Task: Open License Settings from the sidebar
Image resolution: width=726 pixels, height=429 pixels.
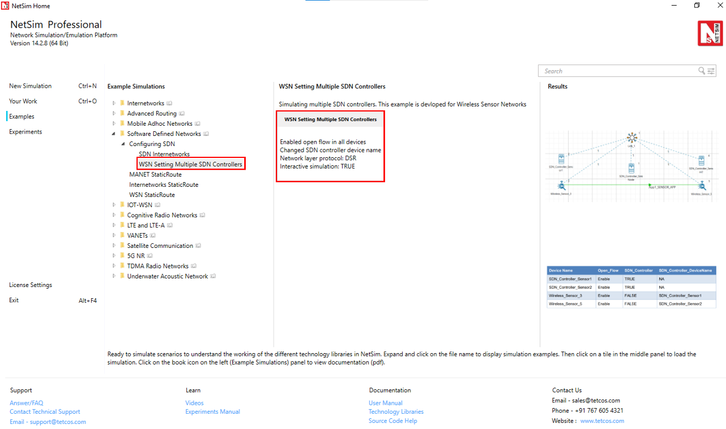Action: pyautogui.click(x=30, y=285)
